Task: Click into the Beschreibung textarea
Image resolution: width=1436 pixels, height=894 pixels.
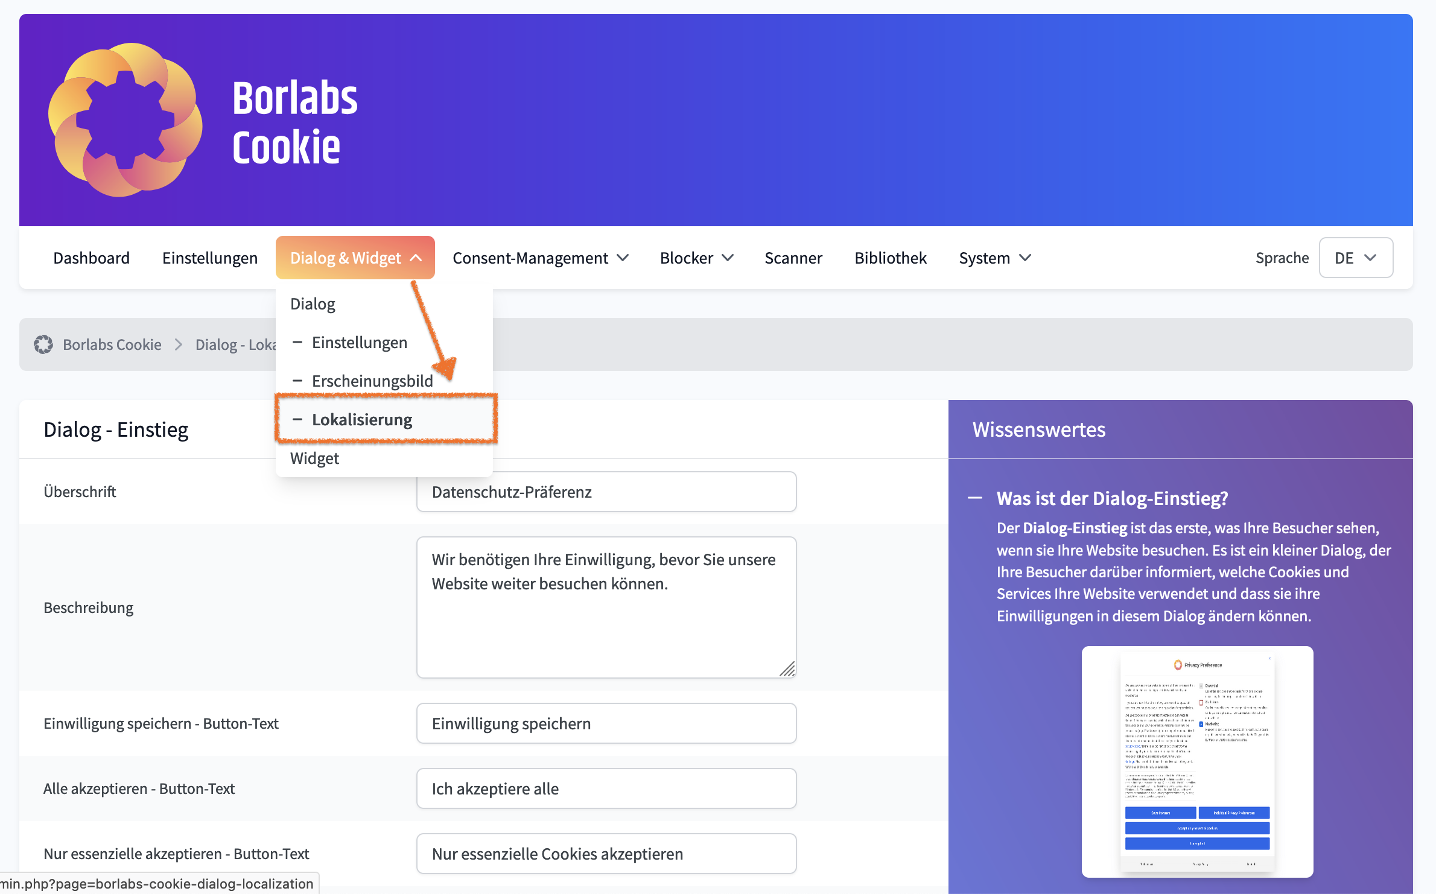Action: point(606,607)
